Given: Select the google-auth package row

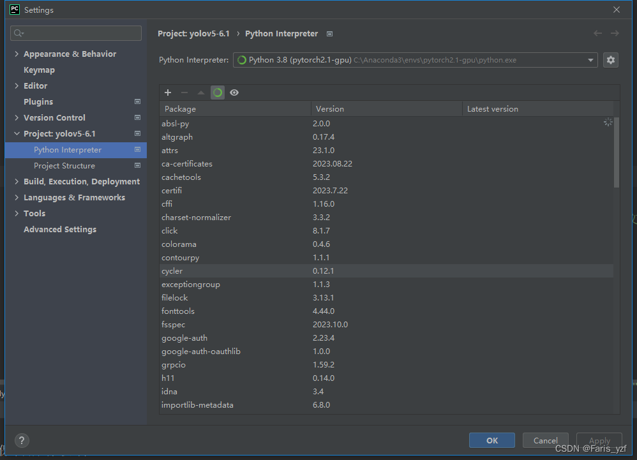Looking at the screenshot, I should 386,338.
